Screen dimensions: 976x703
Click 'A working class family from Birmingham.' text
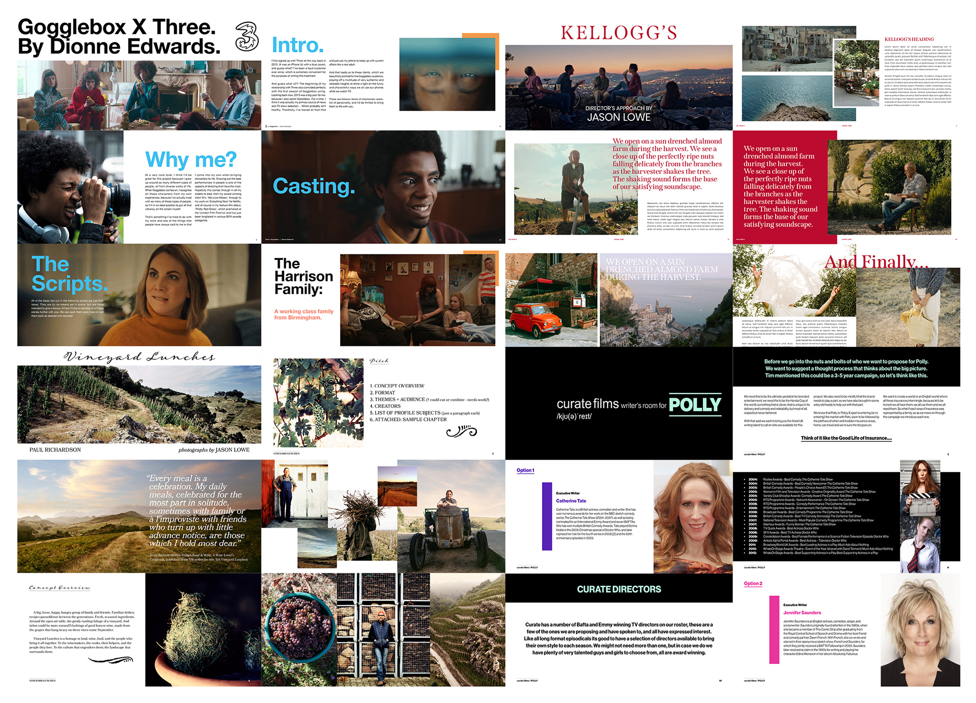point(303,314)
